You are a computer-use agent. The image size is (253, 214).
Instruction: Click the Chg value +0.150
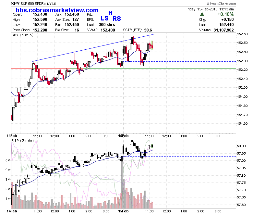click(227, 19)
